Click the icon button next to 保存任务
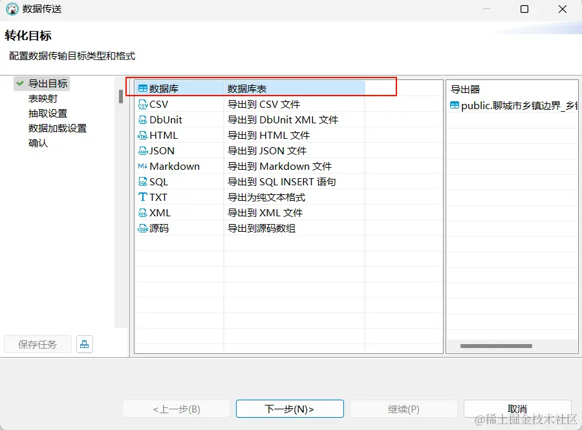Screen dimensions: 582x430 (85, 344)
